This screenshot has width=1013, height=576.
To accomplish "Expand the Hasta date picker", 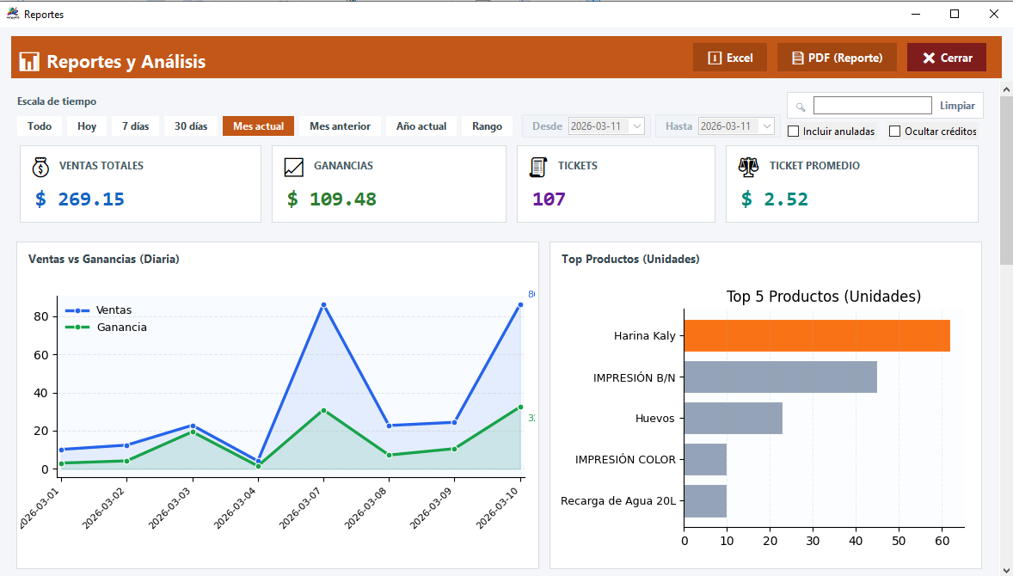I will [x=767, y=126].
